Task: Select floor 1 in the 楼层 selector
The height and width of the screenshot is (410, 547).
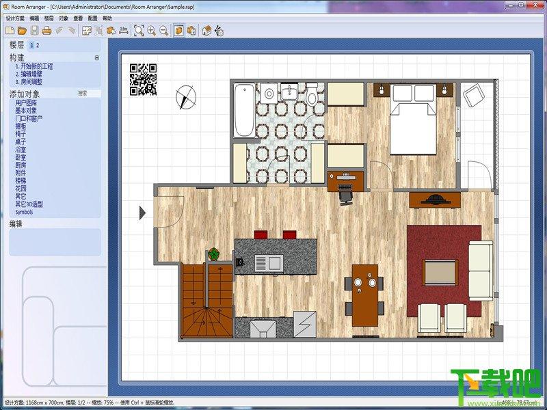Action: coord(31,45)
